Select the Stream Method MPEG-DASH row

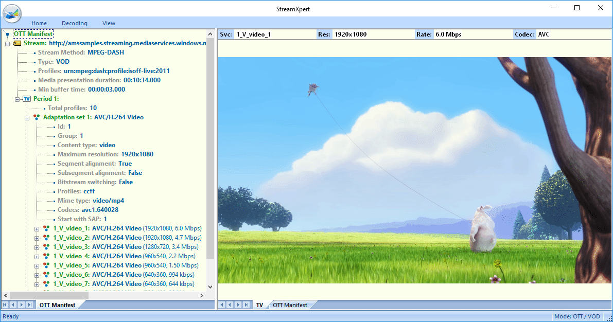[81, 52]
